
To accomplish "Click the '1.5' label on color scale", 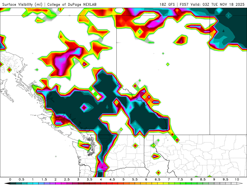I will coord(44,179).
